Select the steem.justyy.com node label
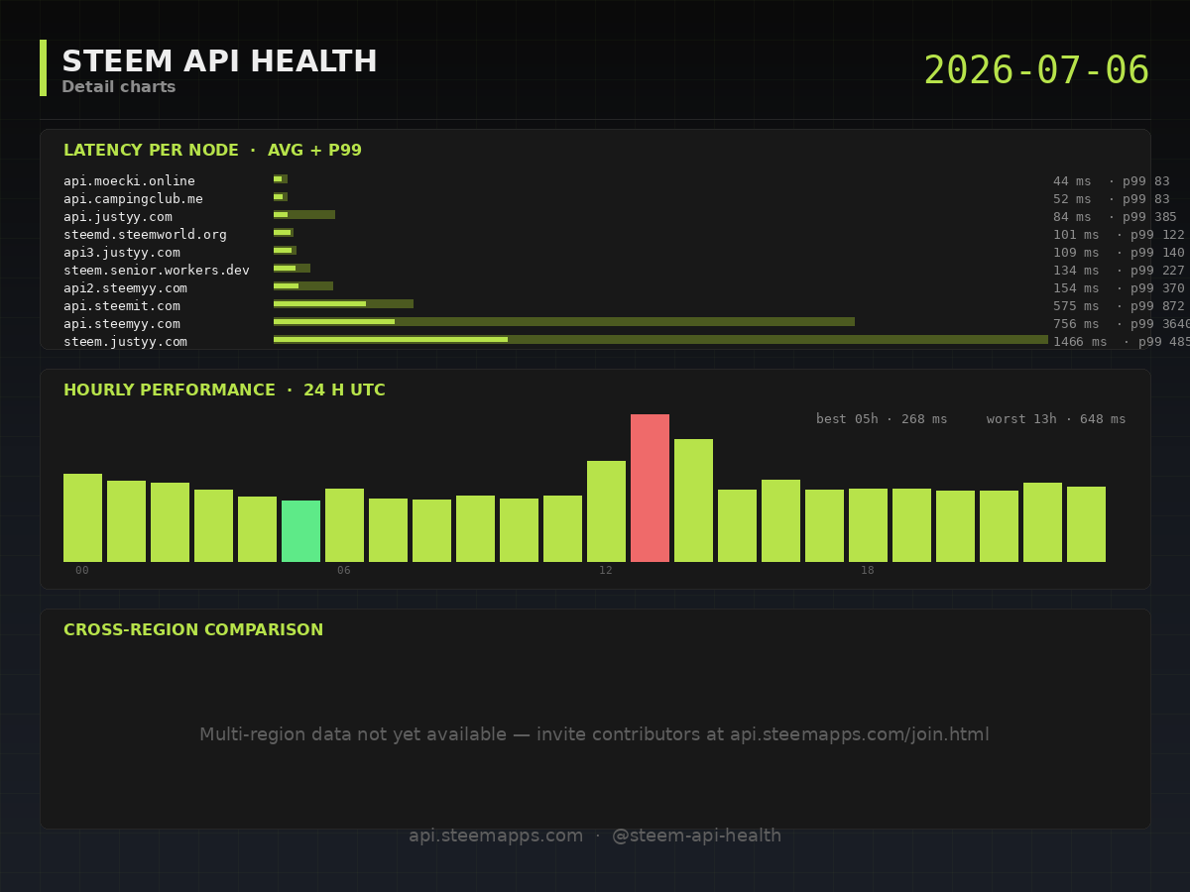 tap(125, 342)
